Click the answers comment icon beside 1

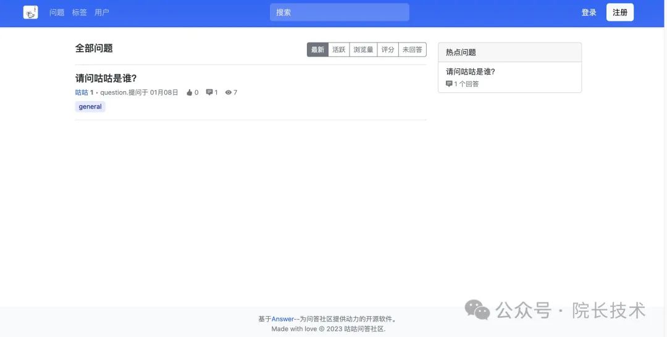click(x=209, y=92)
